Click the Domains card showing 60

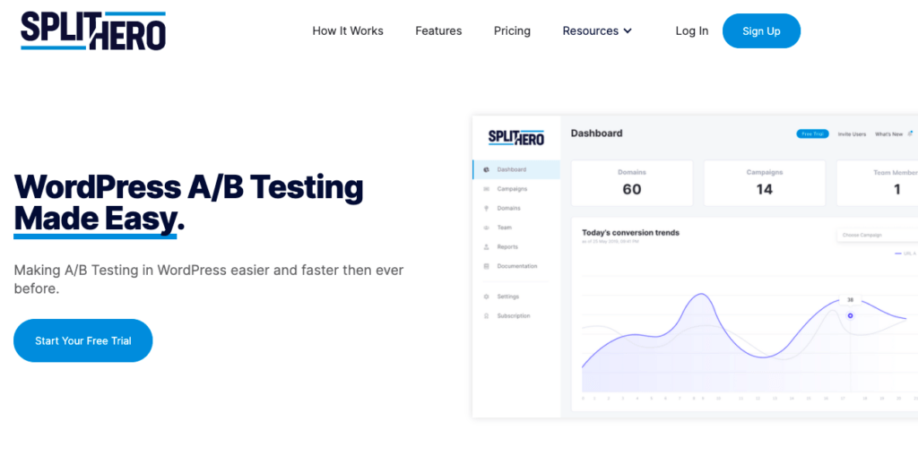pos(632,184)
